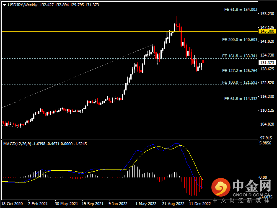
Task: Click the 21 Aug 2022 date marker
Action: click(x=173, y=203)
